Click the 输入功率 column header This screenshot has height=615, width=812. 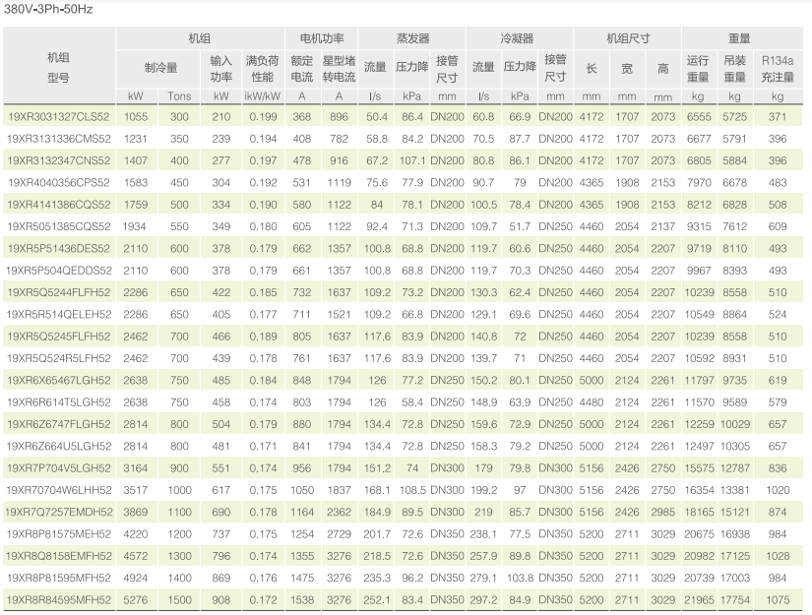point(220,68)
